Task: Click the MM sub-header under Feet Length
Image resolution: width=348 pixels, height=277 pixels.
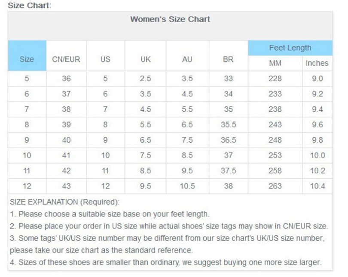Action: pyautogui.click(x=275, y=63)
